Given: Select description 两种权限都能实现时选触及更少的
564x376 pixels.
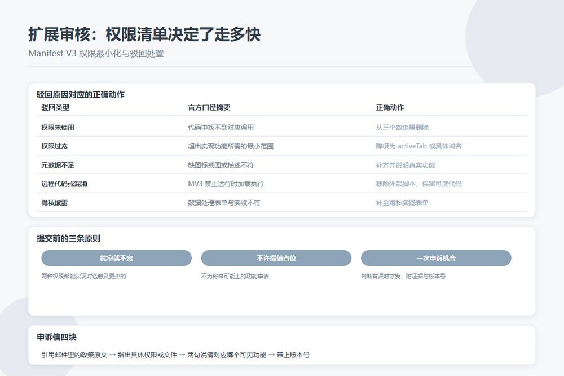Looking at the screenshot, I should point(83,276).
